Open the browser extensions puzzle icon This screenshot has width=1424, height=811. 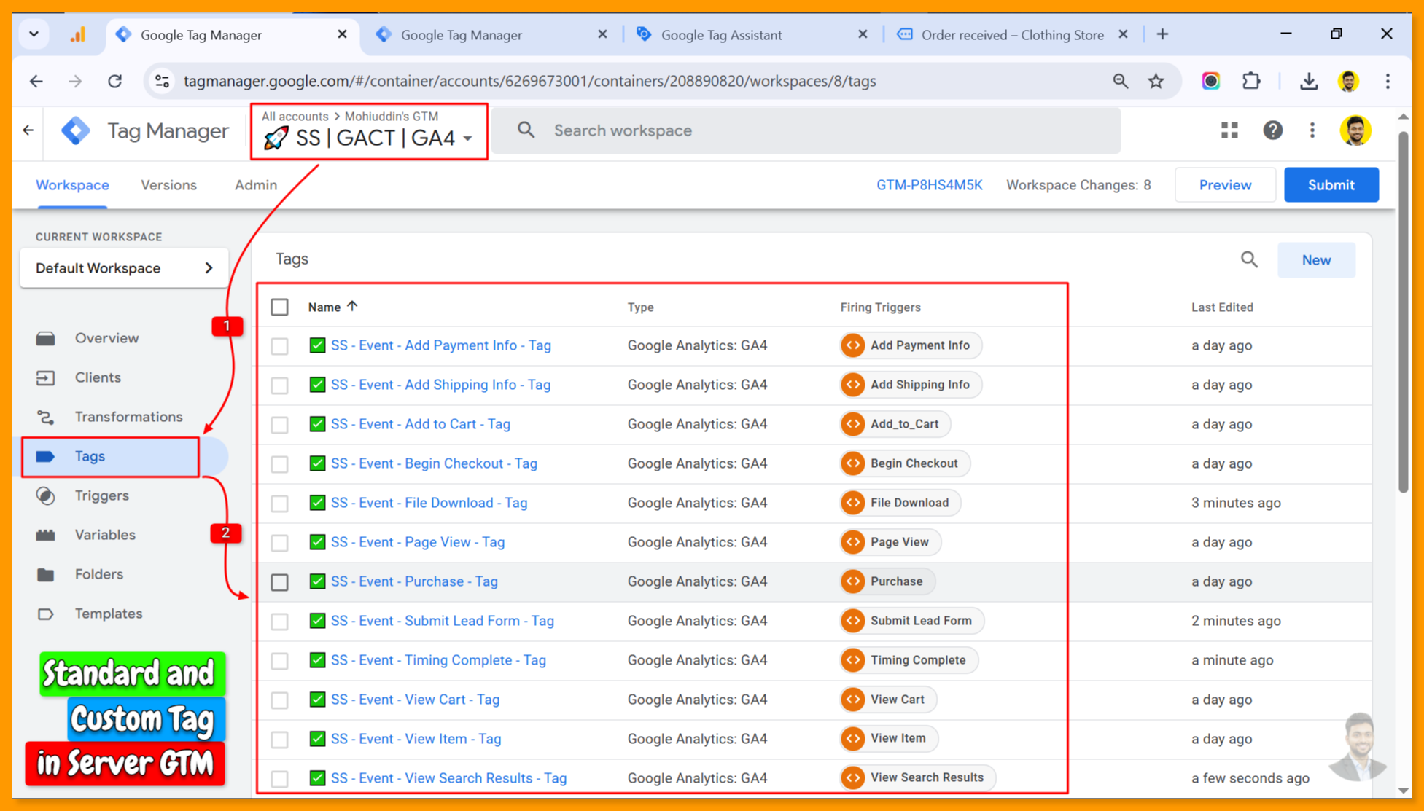click(1251, 81)
